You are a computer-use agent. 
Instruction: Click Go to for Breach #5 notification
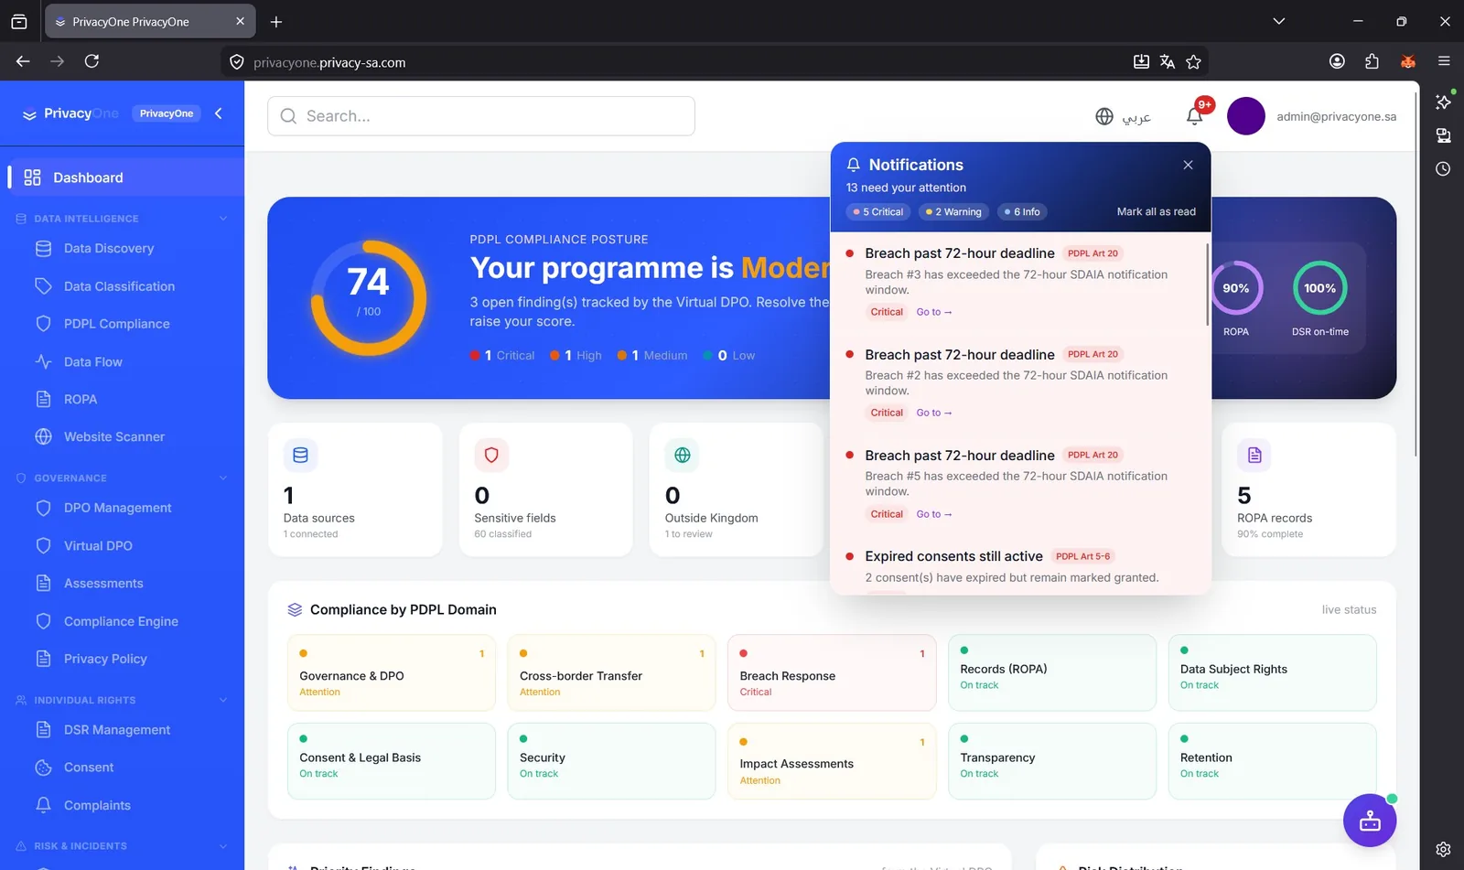click(x=933, y=514)
